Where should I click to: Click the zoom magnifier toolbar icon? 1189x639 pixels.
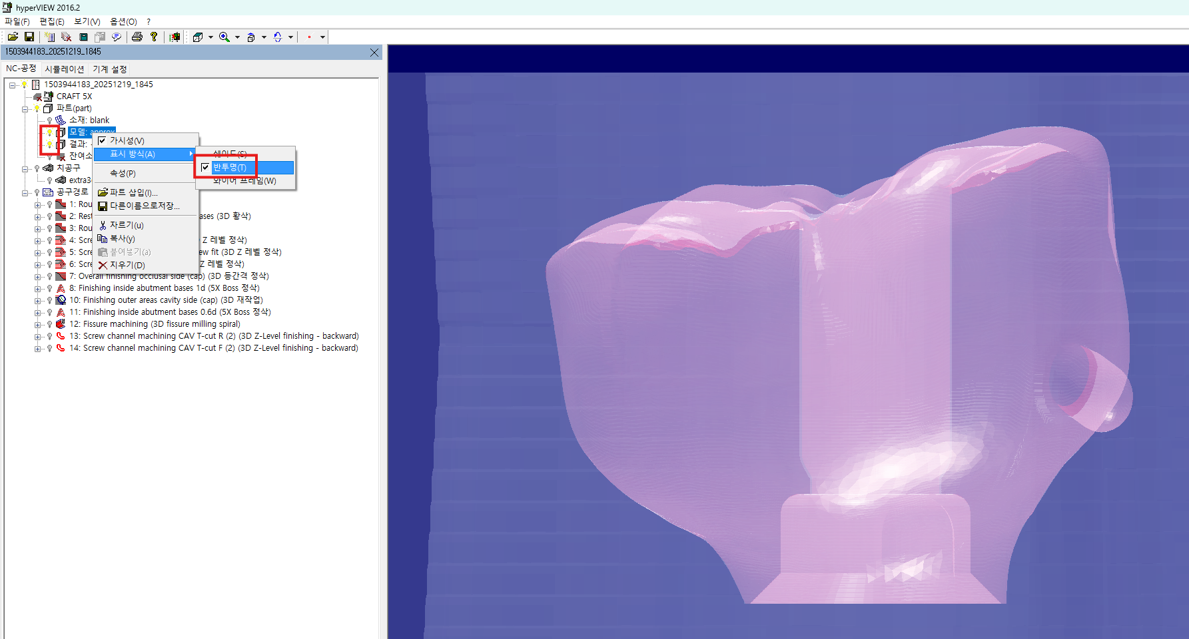[224, 37]
